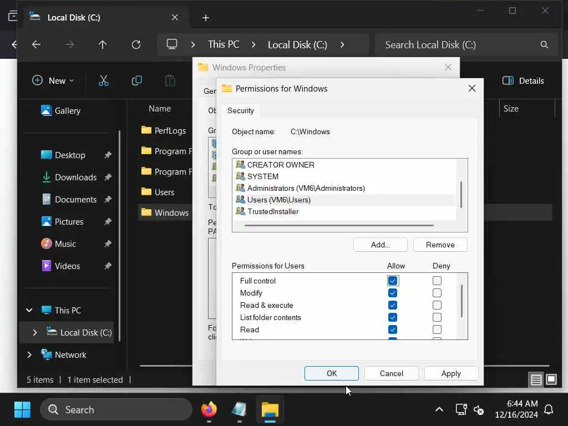Remove the selected user group
The image size is (568, 426).
coord(440,245)
